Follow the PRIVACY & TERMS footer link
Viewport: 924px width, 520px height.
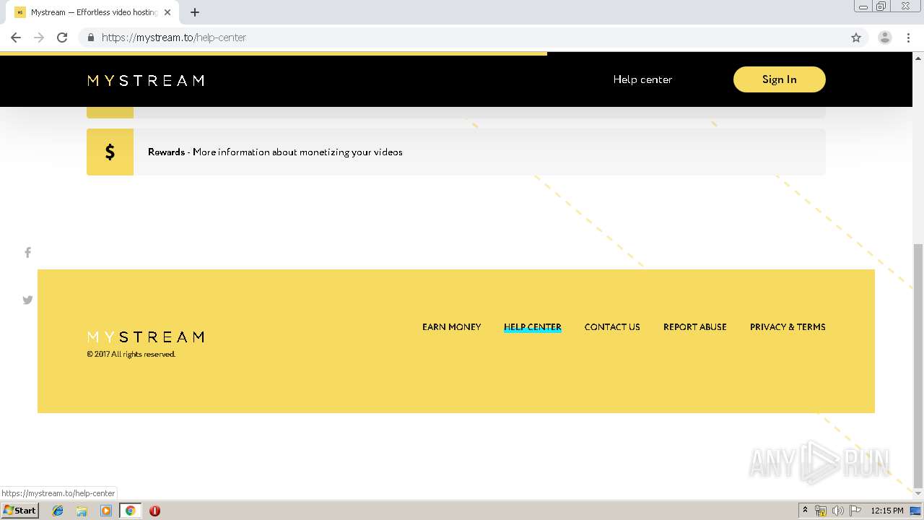(x=788, y=327)
